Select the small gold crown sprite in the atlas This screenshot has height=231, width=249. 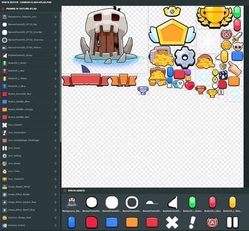[x=172, y=11]
